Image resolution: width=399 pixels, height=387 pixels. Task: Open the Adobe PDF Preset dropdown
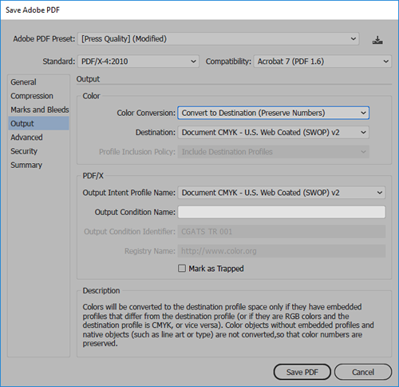[x=218, y=39]
